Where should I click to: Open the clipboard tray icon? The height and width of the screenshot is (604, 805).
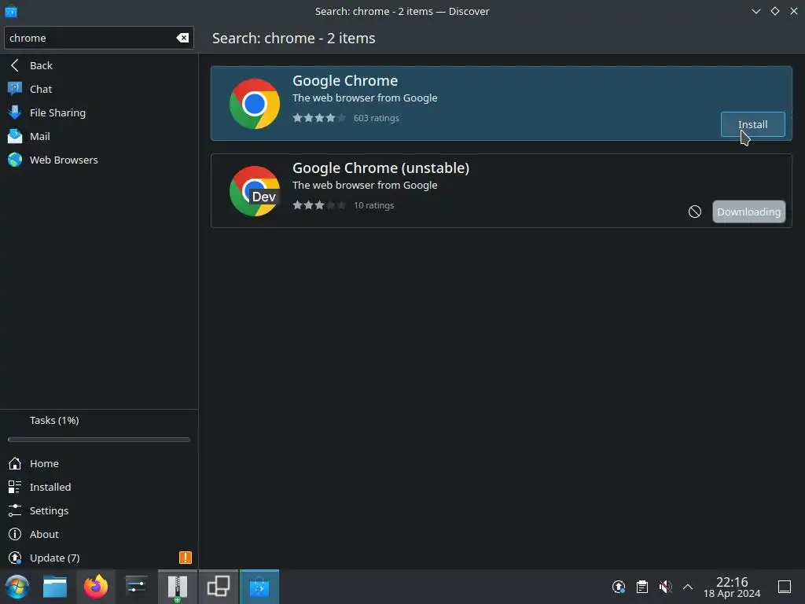(641, 587)
